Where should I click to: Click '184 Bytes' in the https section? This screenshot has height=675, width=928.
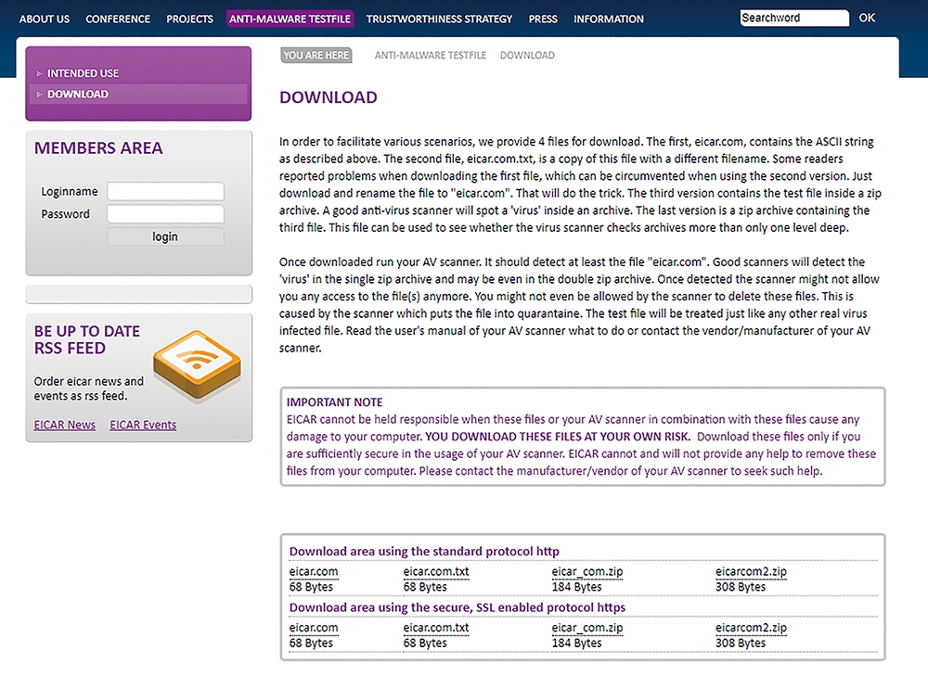(576, 643)
